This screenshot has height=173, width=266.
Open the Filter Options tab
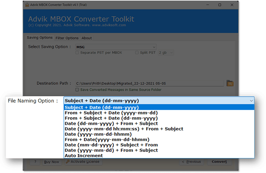click(x=67, y=38)
